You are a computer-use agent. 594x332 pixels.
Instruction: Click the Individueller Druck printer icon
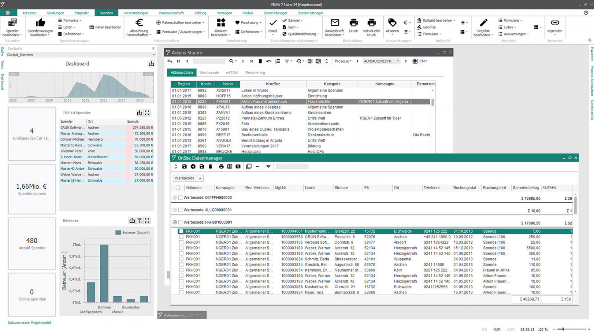pyautogui.click(x=371, y=23)
